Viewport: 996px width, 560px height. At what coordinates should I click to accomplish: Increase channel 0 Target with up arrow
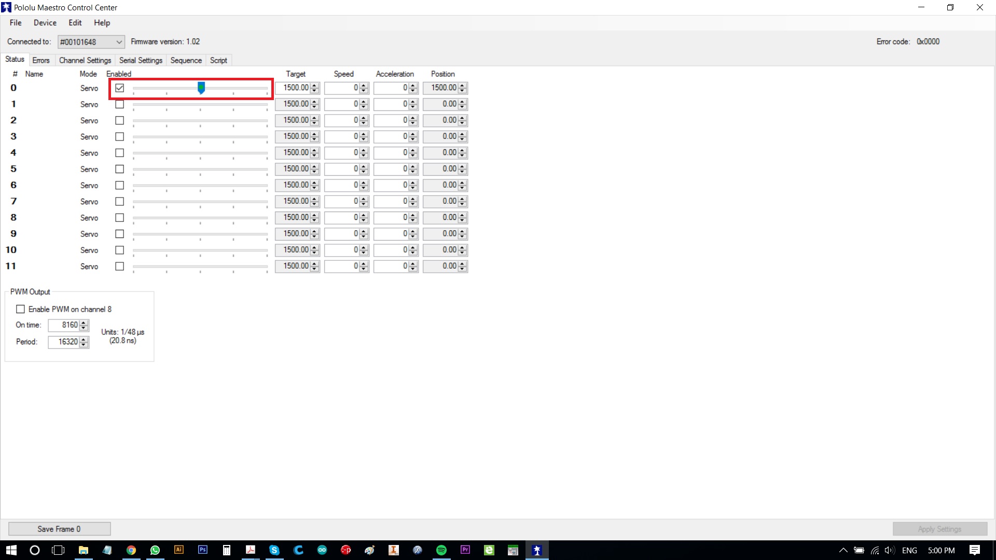point(314,86)
